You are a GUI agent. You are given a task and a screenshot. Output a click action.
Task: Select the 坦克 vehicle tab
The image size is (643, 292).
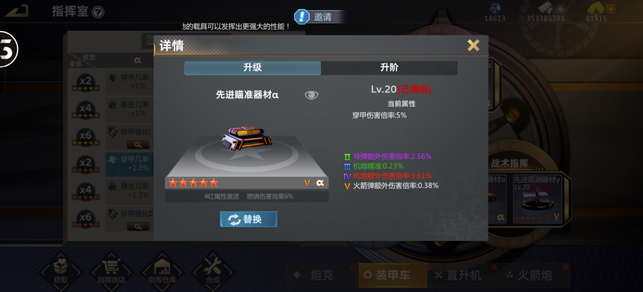tap(322, 275)
